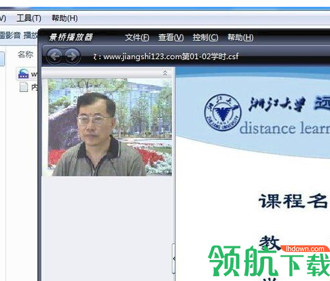Click the 课程名 heading on the slide
Viewport: 330px width, 281px height.
(x=293, y=201)
